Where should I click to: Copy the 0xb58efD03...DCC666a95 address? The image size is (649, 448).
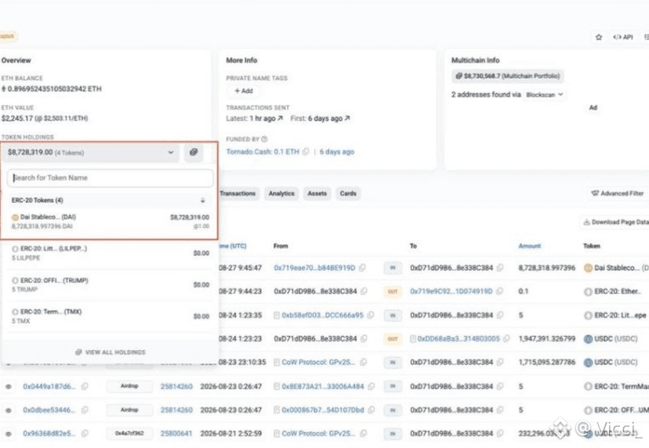tap(371, 315)
